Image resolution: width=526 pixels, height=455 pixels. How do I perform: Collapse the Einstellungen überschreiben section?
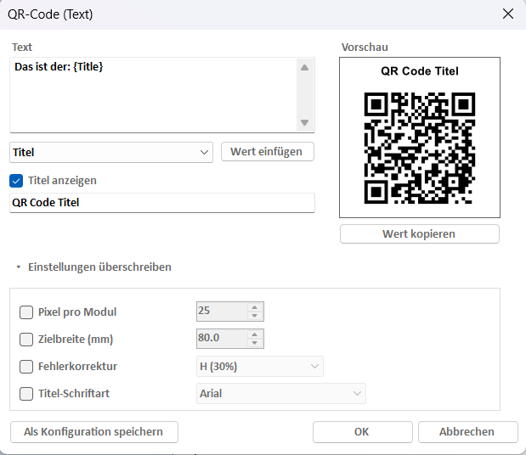coord(19,267)
